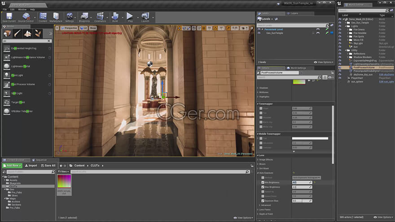Select VREditor Teleporter in placement list

pyautogui.click(x=27, y=111)
